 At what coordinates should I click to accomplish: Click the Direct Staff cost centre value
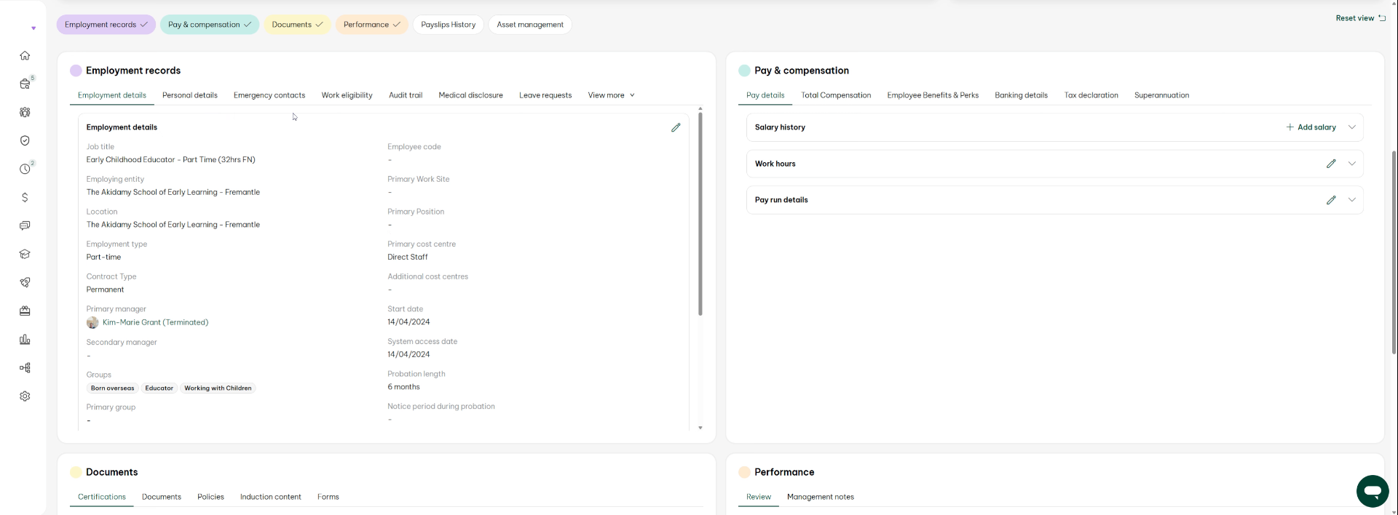[408, 257]
